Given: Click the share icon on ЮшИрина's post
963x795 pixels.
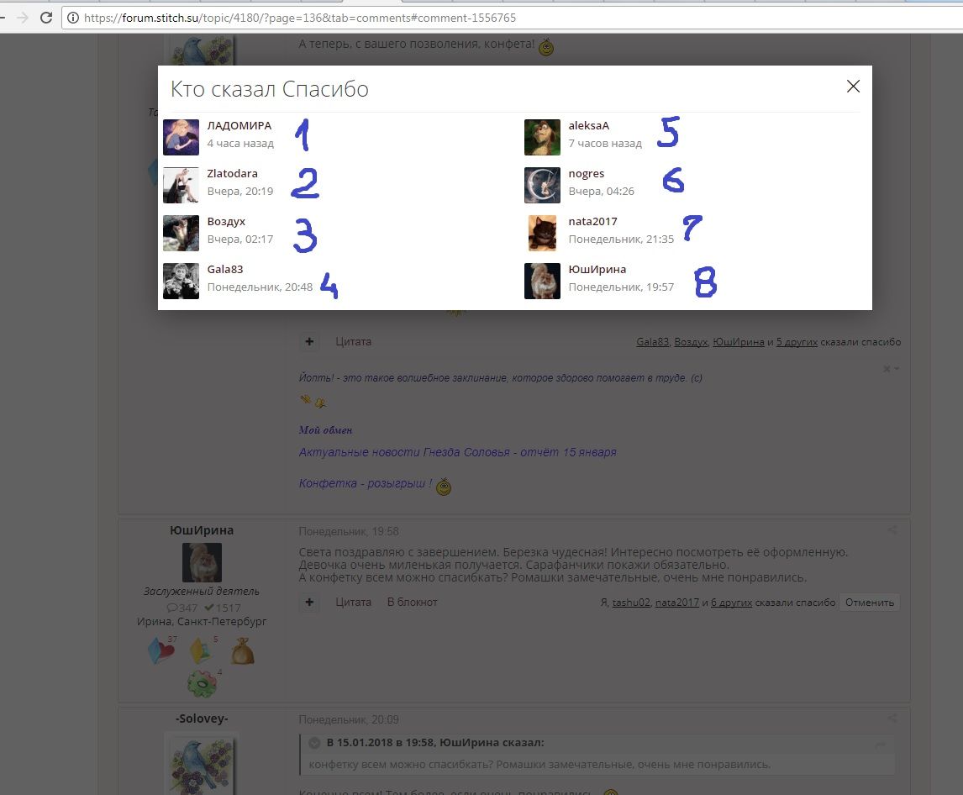Looking at the screenshot, I should click(892, 531).
